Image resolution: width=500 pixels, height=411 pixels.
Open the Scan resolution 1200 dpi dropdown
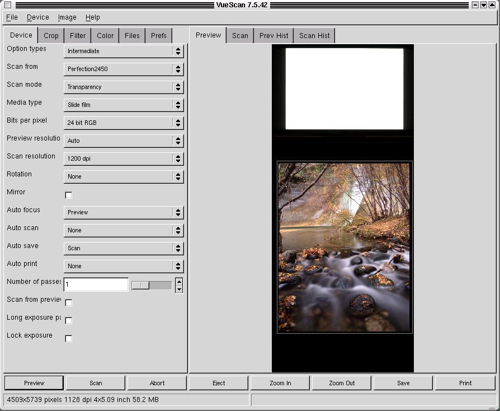[x=123, y=158]
